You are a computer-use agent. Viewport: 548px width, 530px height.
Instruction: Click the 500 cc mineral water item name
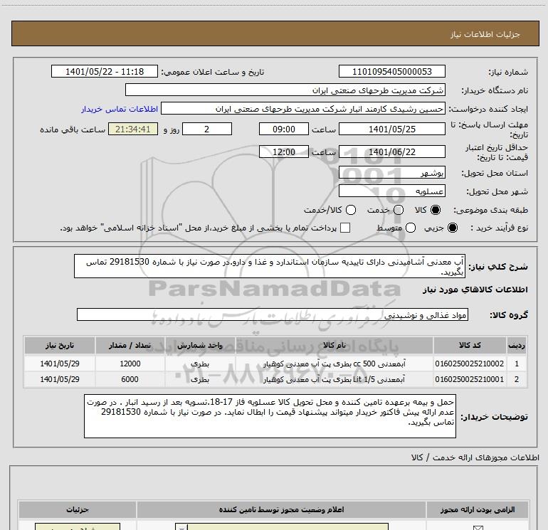pos(334,364)
